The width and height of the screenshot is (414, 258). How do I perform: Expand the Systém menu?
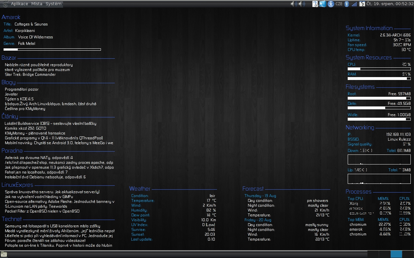click(x=53, y=4)
